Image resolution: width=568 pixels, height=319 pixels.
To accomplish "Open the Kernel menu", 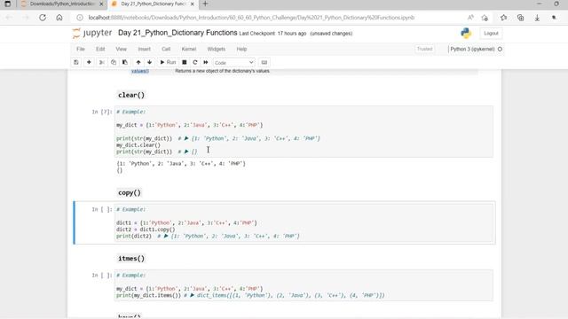I will 189,49.
